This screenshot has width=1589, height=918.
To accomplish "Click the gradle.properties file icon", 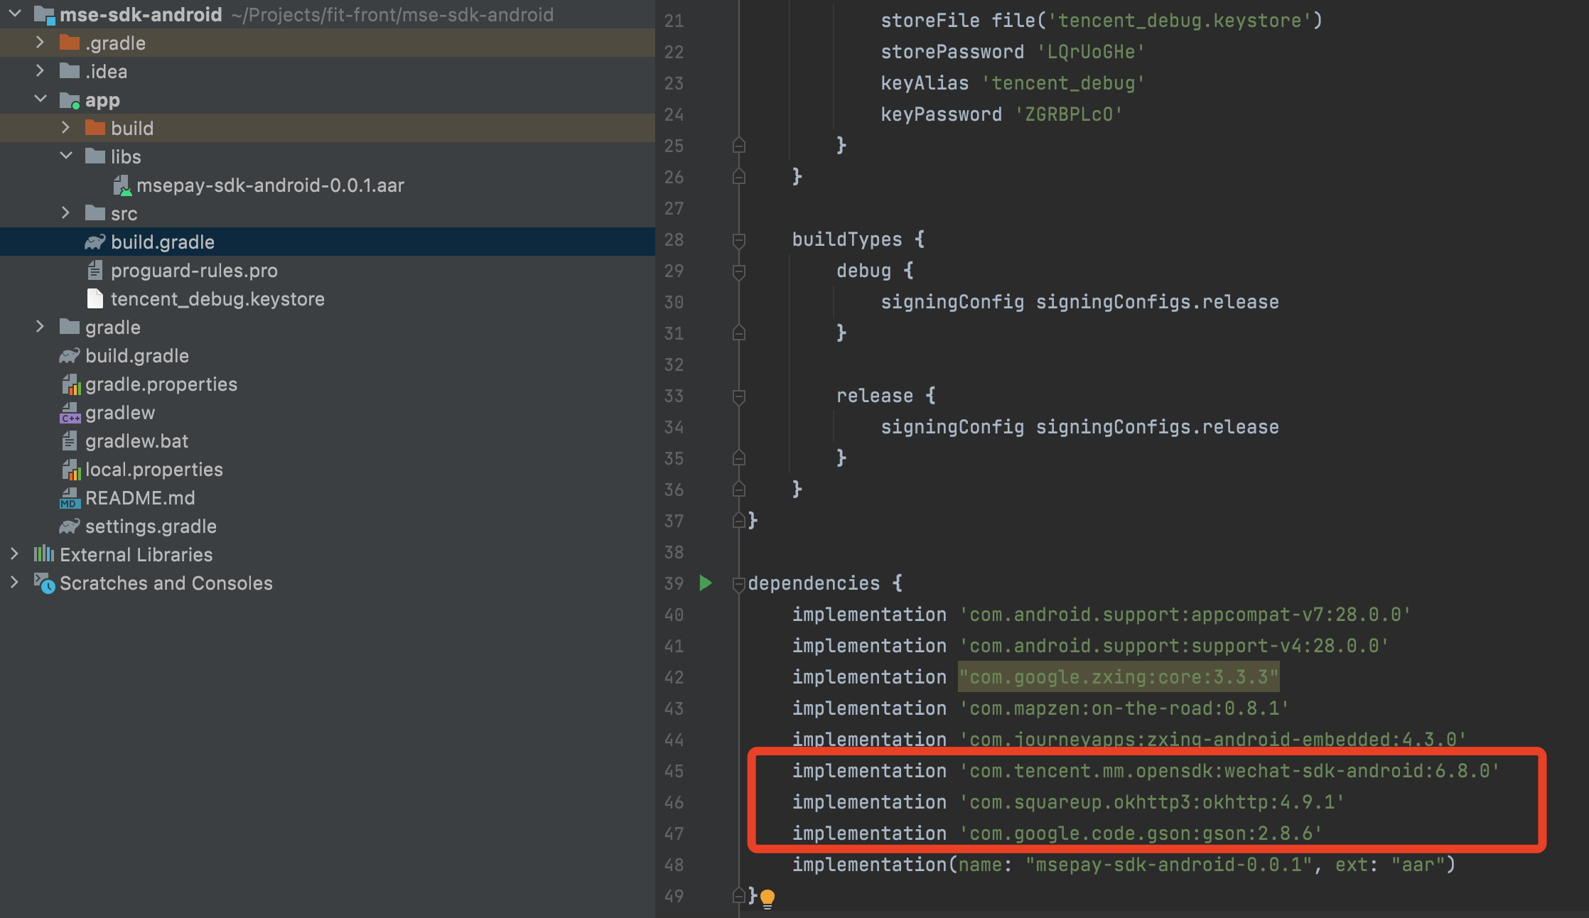I will [70, 384].
